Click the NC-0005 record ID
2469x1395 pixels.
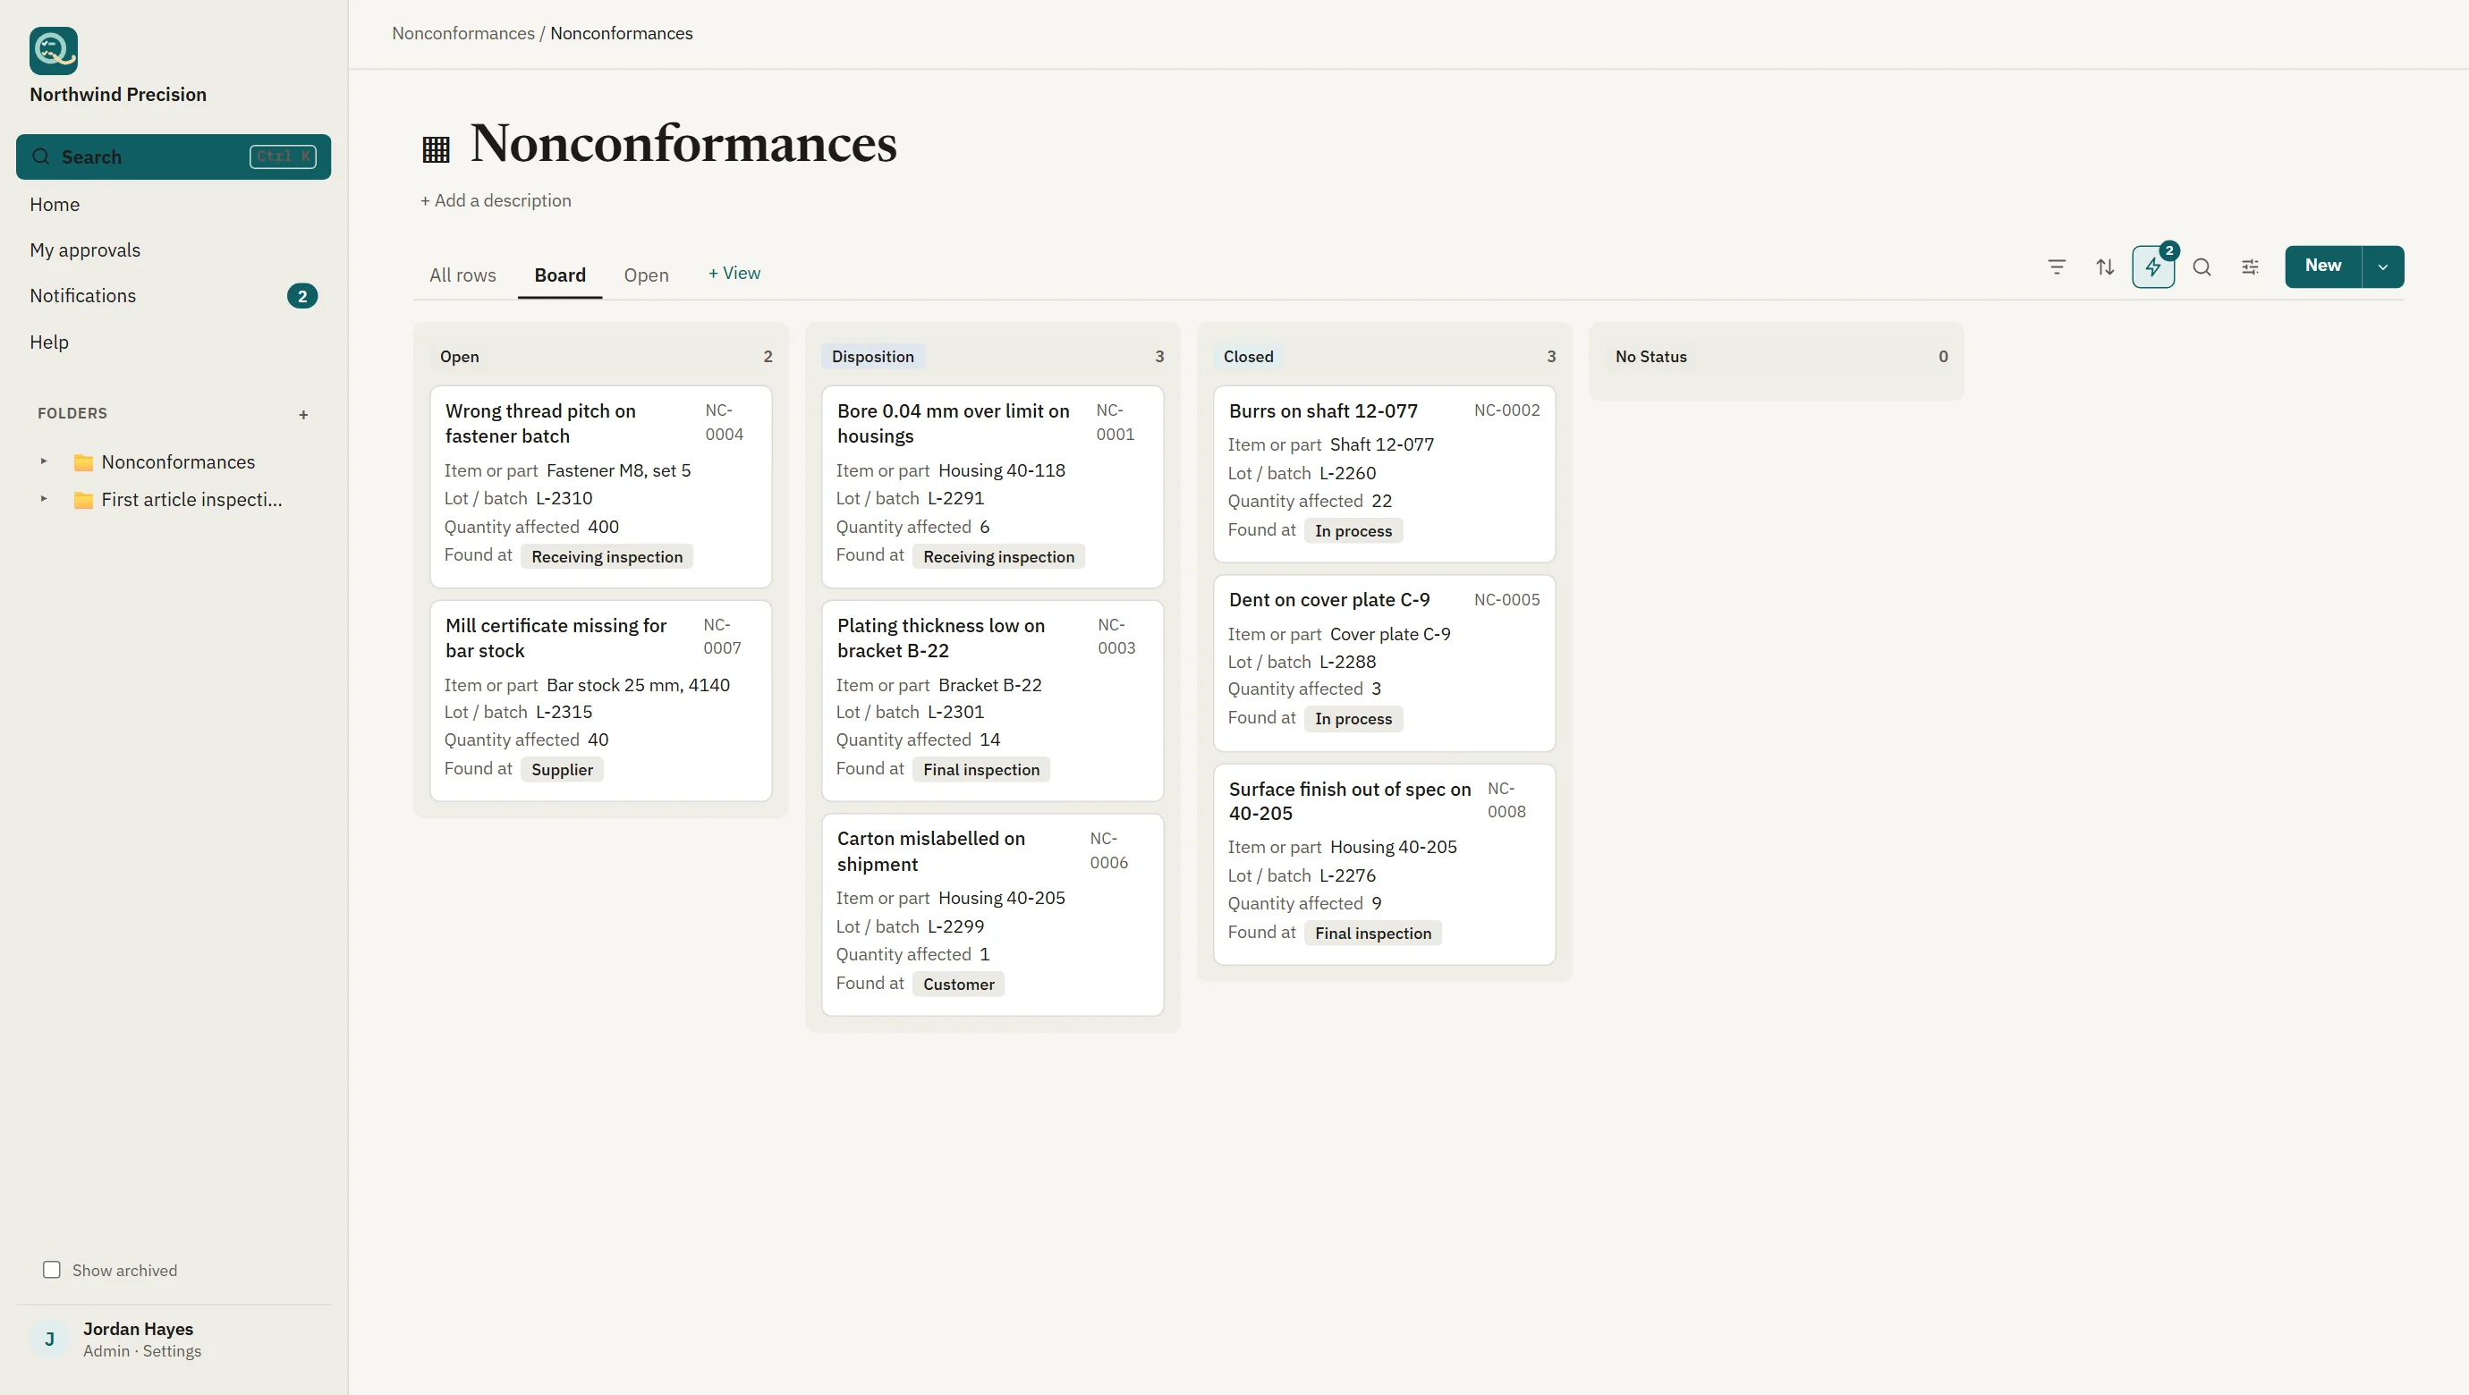point(1506,600)
